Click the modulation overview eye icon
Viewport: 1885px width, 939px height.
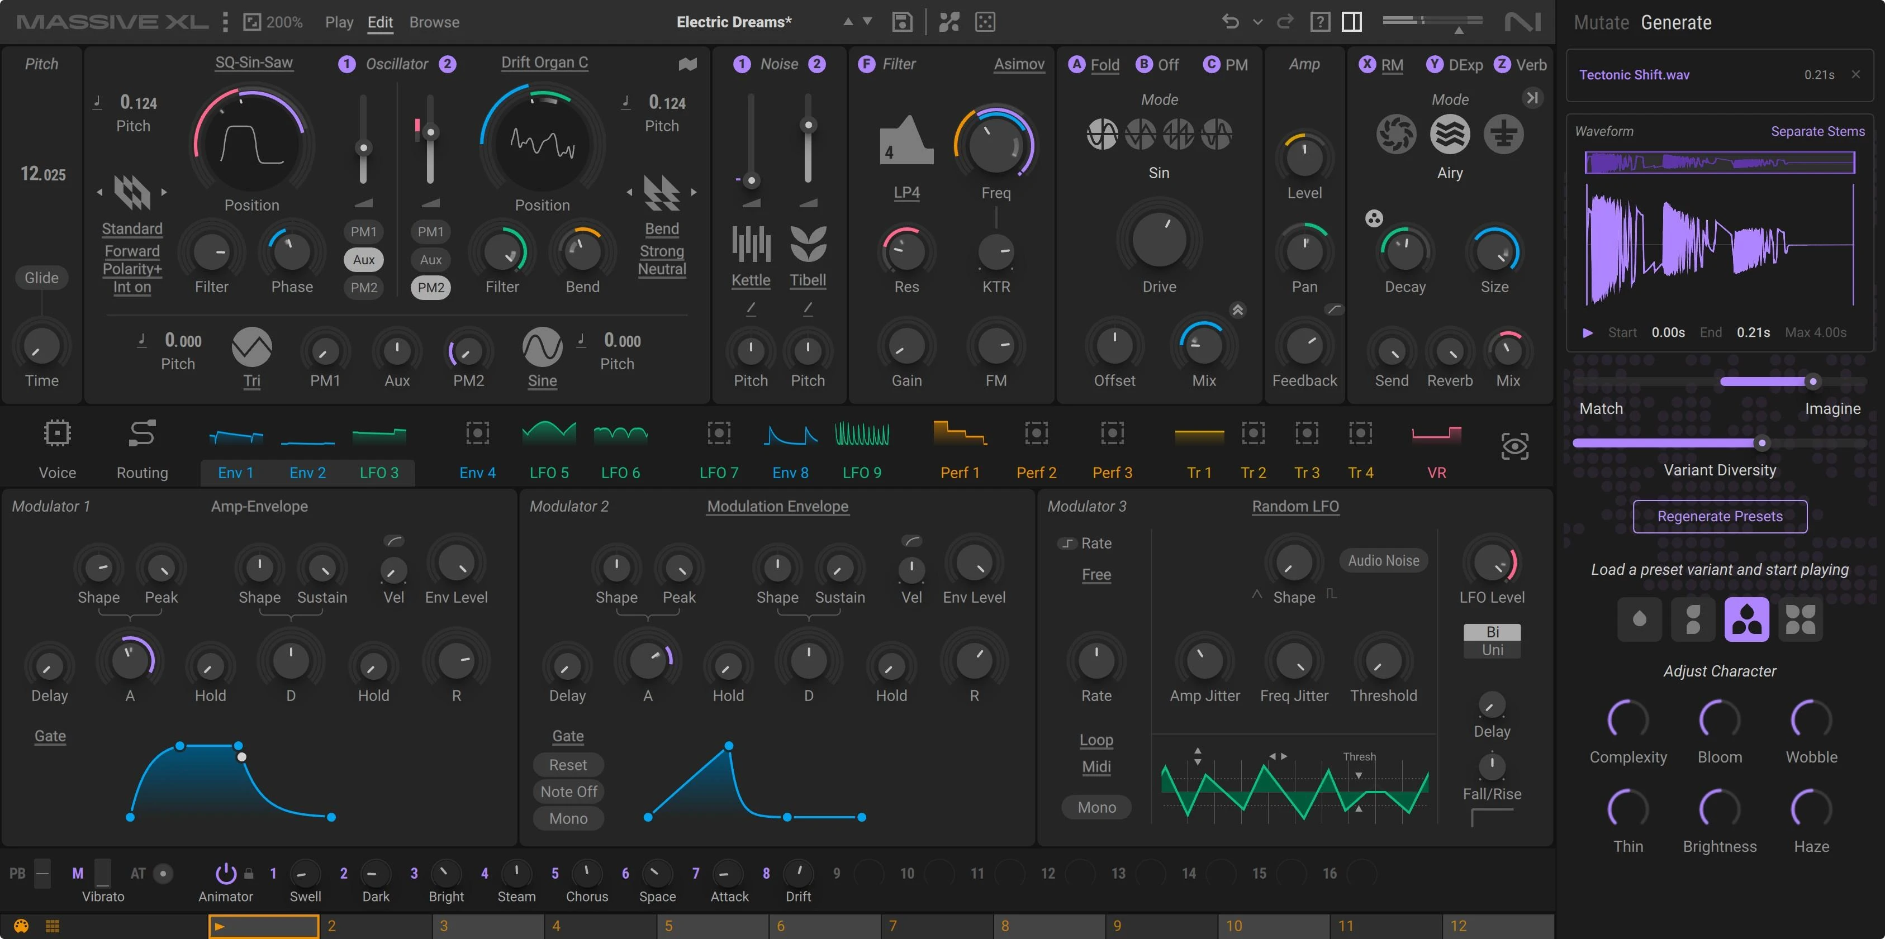pos(1514,446)
